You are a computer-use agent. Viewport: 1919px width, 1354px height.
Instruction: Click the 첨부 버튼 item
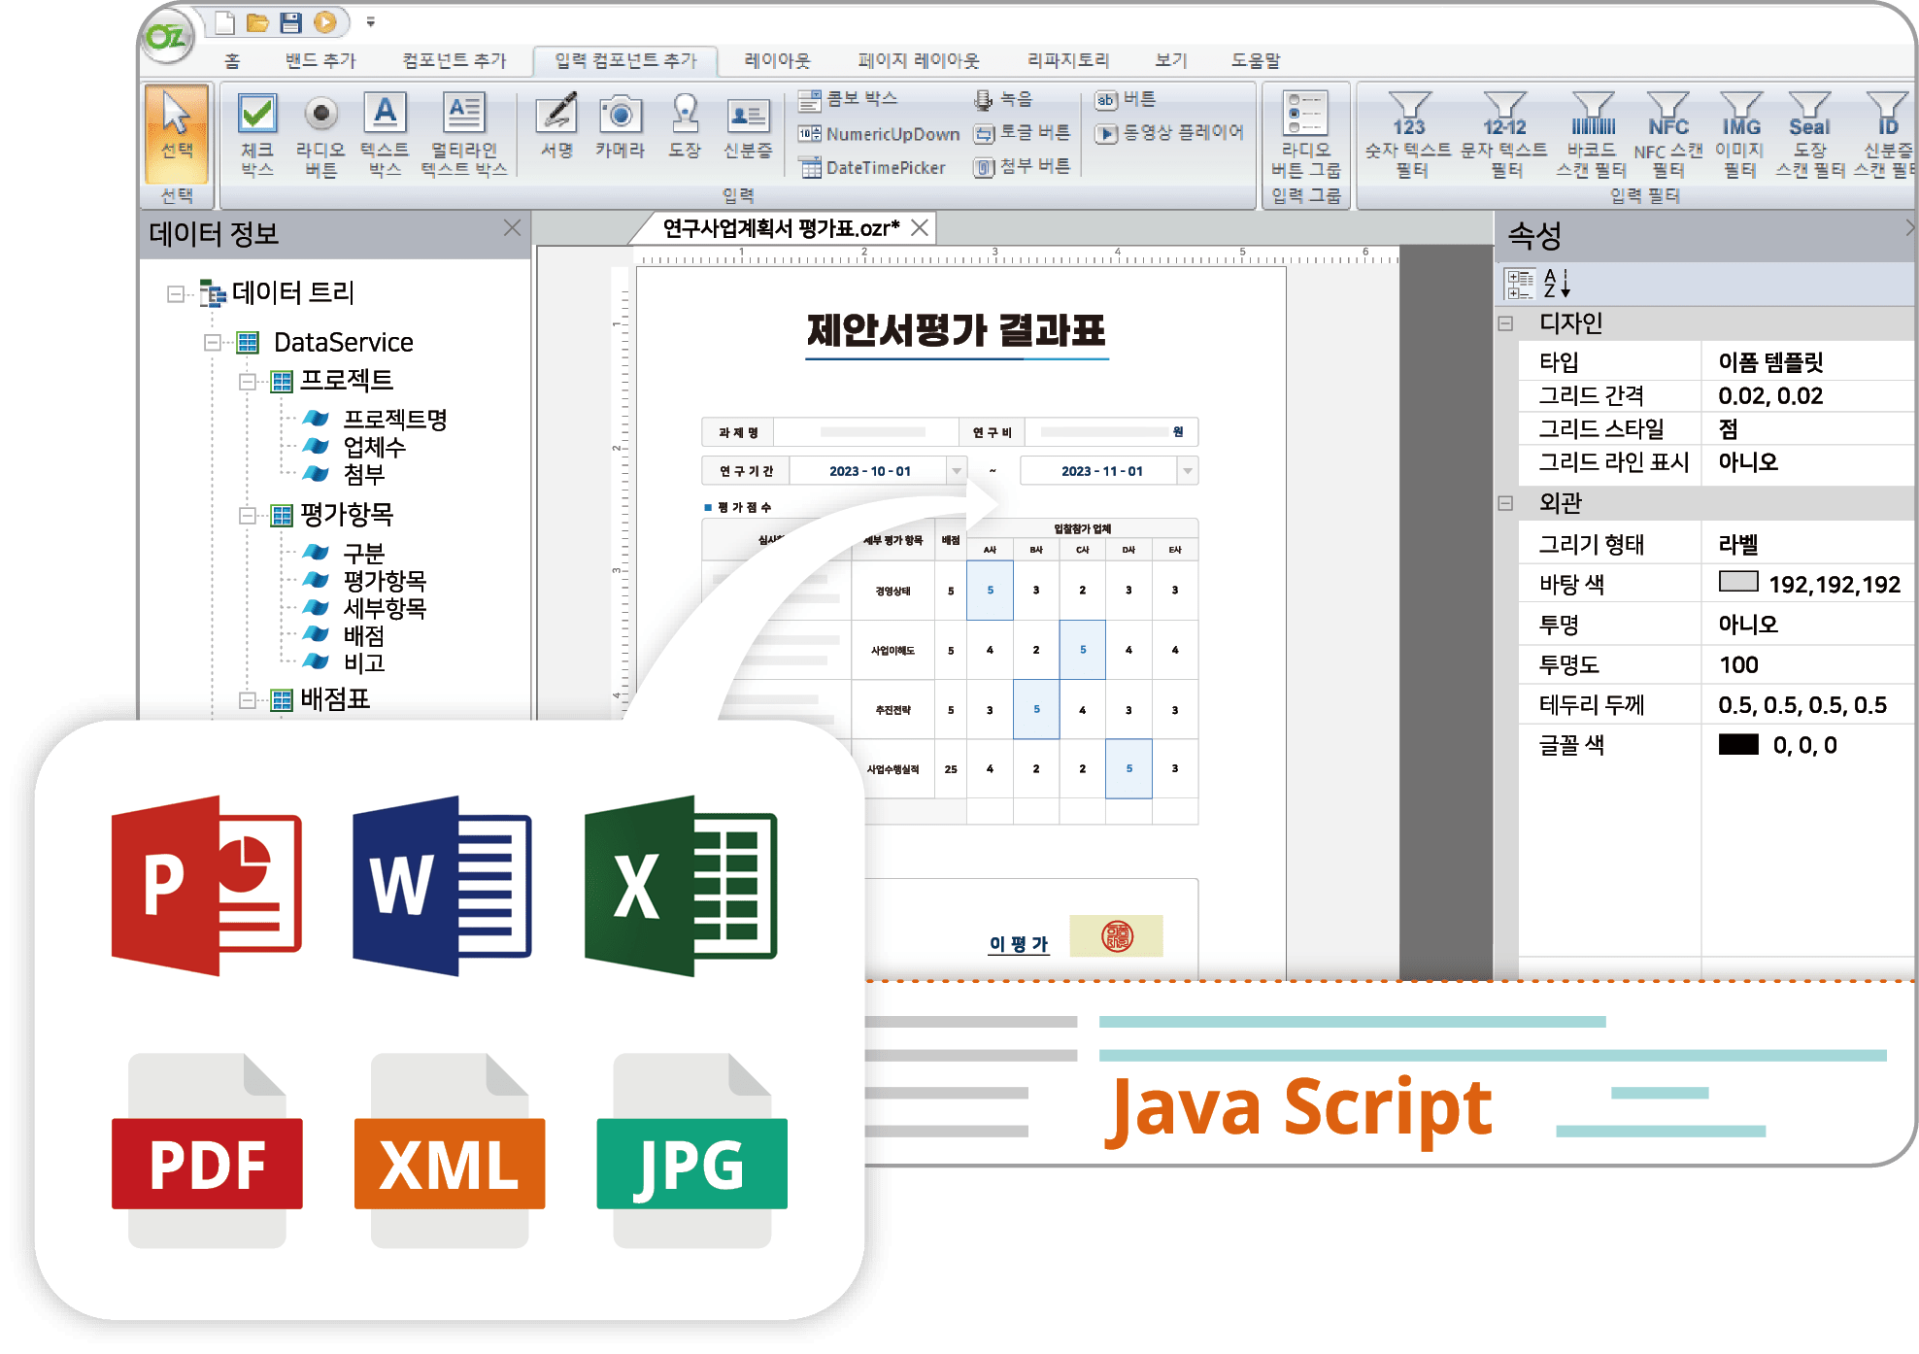1024,167
